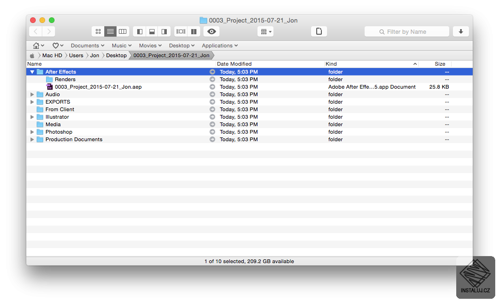The width and height of the screenshot is (499, 303).
Task: Expand the EXPORTS folder
Action: (x=32, y=102)
